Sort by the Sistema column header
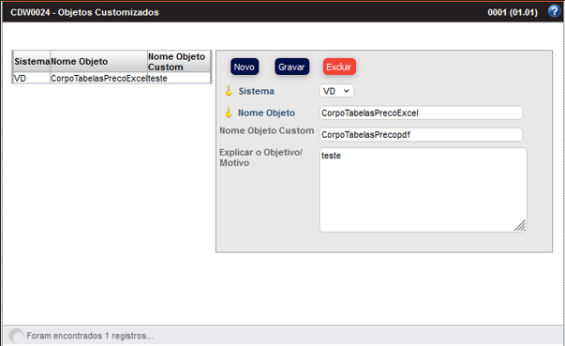This screenshot has height=346, width=565. point(31,62)
